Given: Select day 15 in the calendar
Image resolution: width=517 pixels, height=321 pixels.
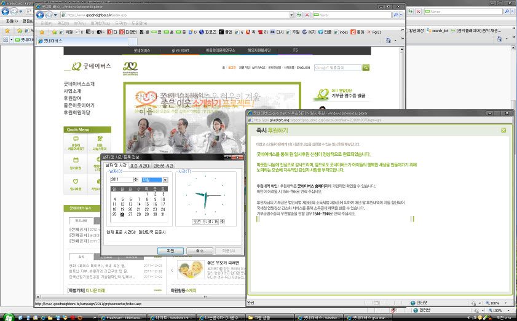Looking at the screenshot, I should click(147, 204).
